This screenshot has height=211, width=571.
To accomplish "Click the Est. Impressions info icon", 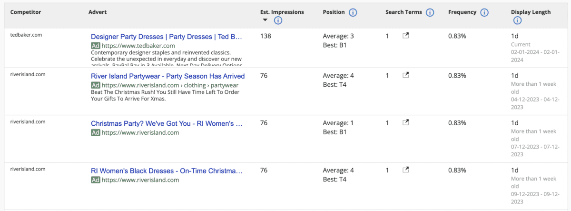I will 279,20.
